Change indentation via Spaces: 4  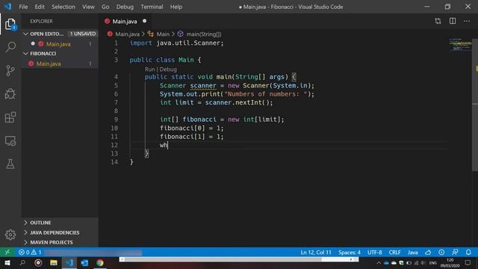coord(350,253)
